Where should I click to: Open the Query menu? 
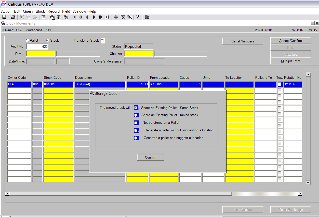[28, 11]
